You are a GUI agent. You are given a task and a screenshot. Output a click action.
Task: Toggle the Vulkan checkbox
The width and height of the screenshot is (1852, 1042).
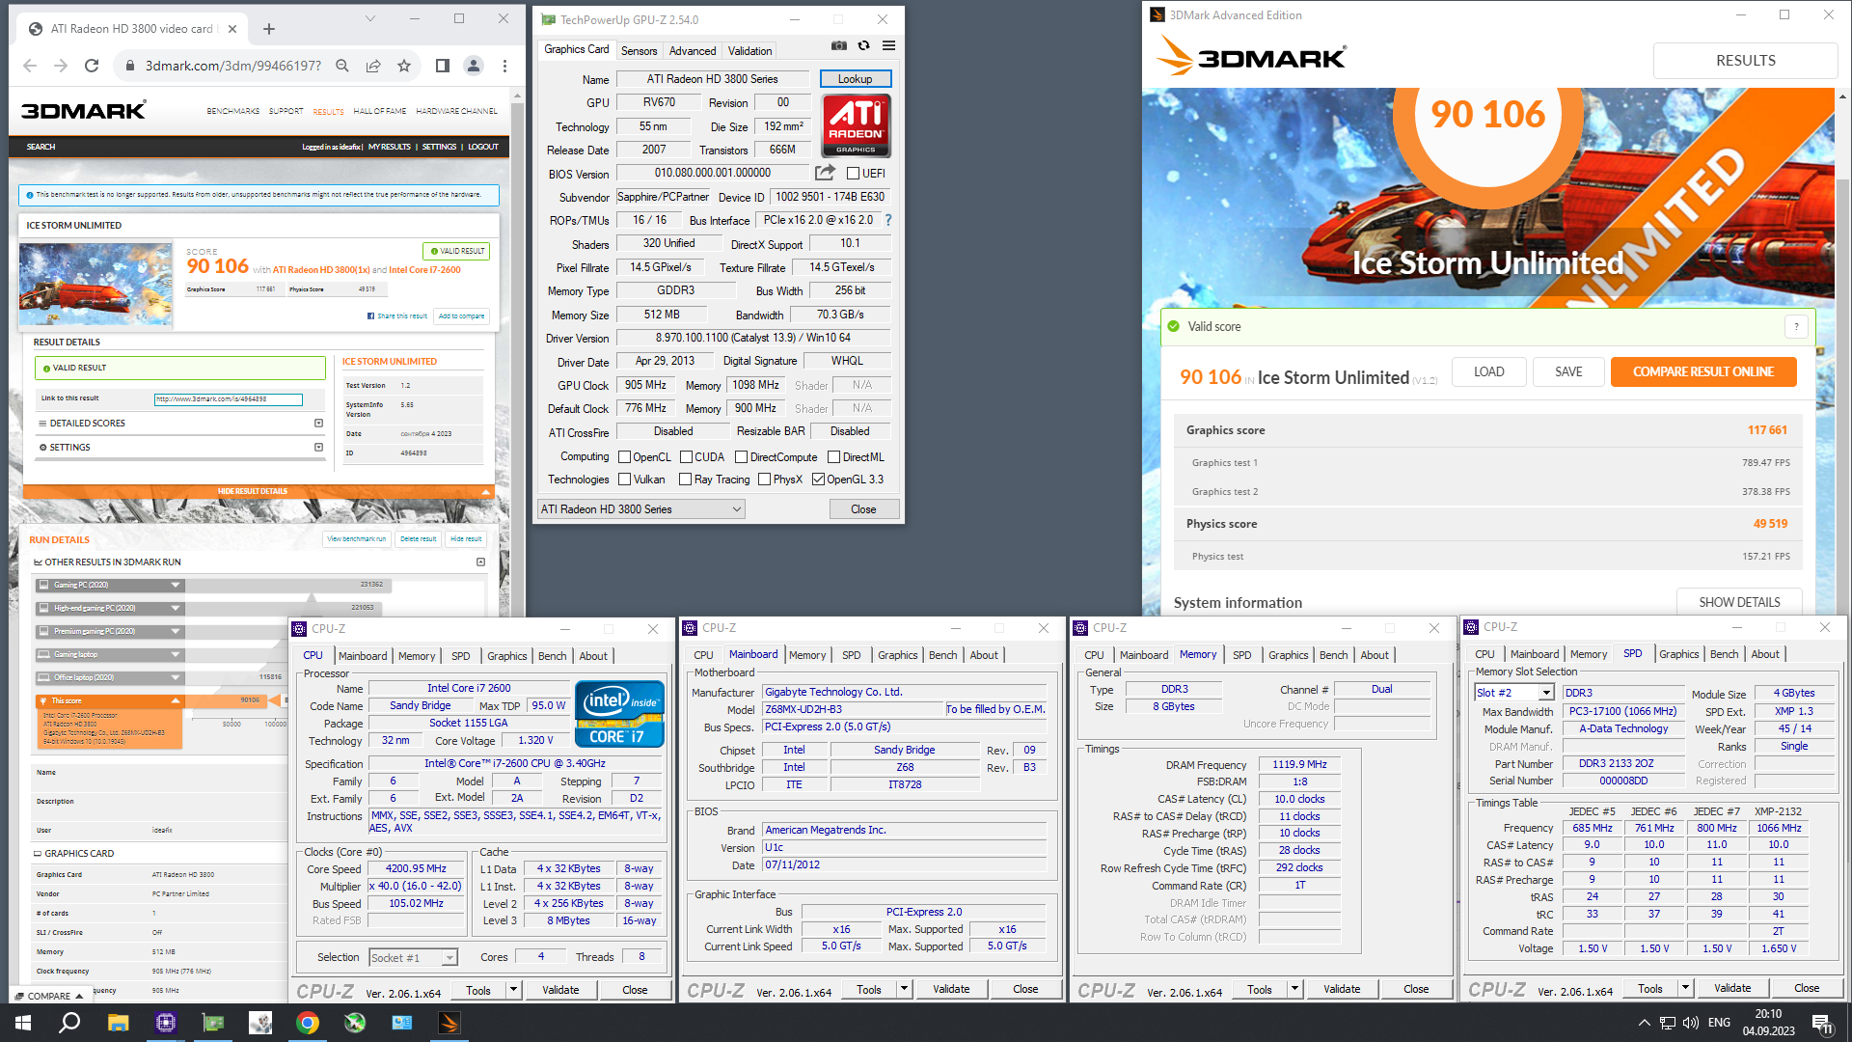pos(624,480)
